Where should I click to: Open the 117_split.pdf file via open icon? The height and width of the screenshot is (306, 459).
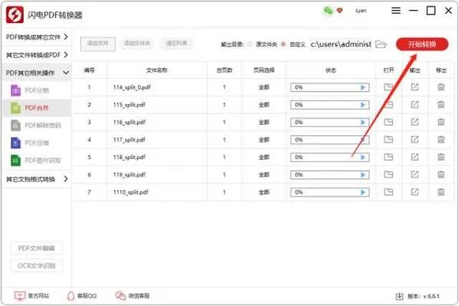389,139
